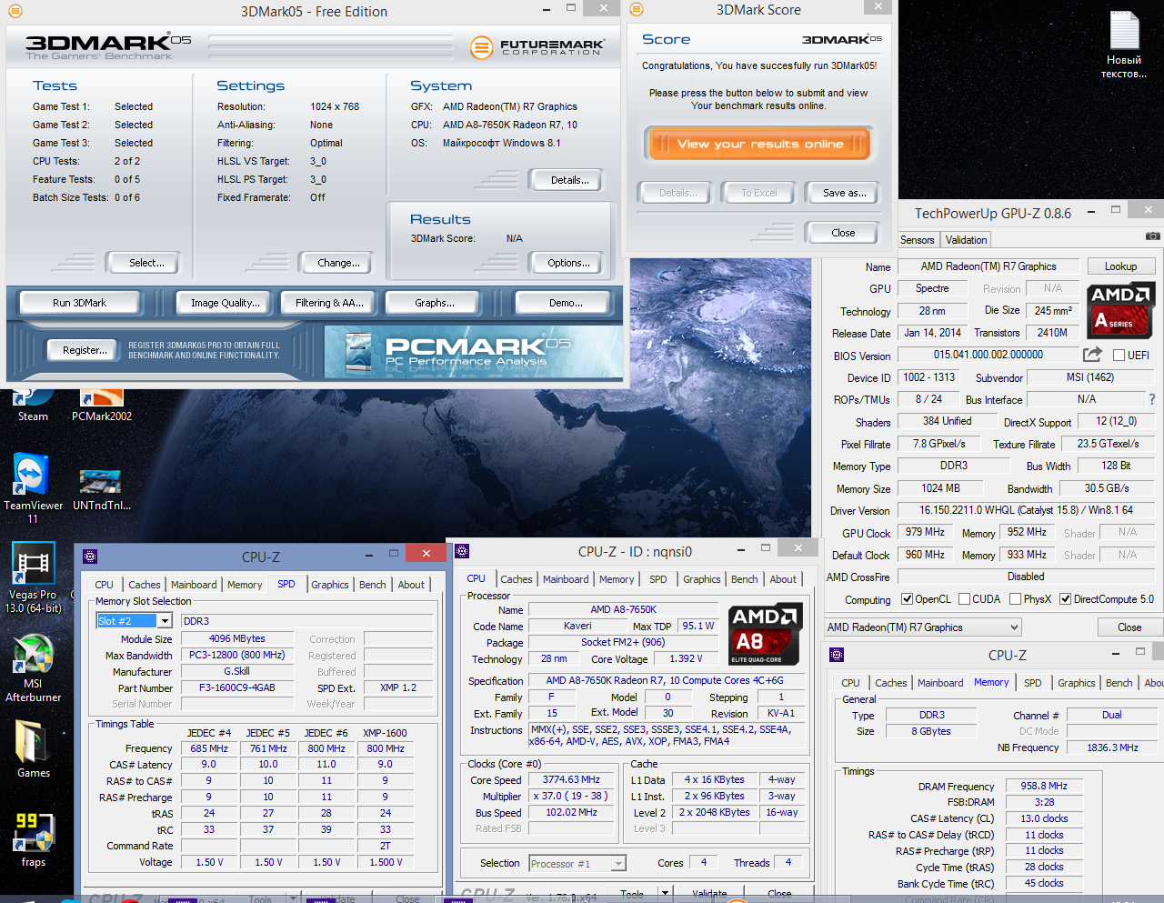Open About tab in CPU-Z SPD window
1164x903 pixels.
click(x=411, y=585)
